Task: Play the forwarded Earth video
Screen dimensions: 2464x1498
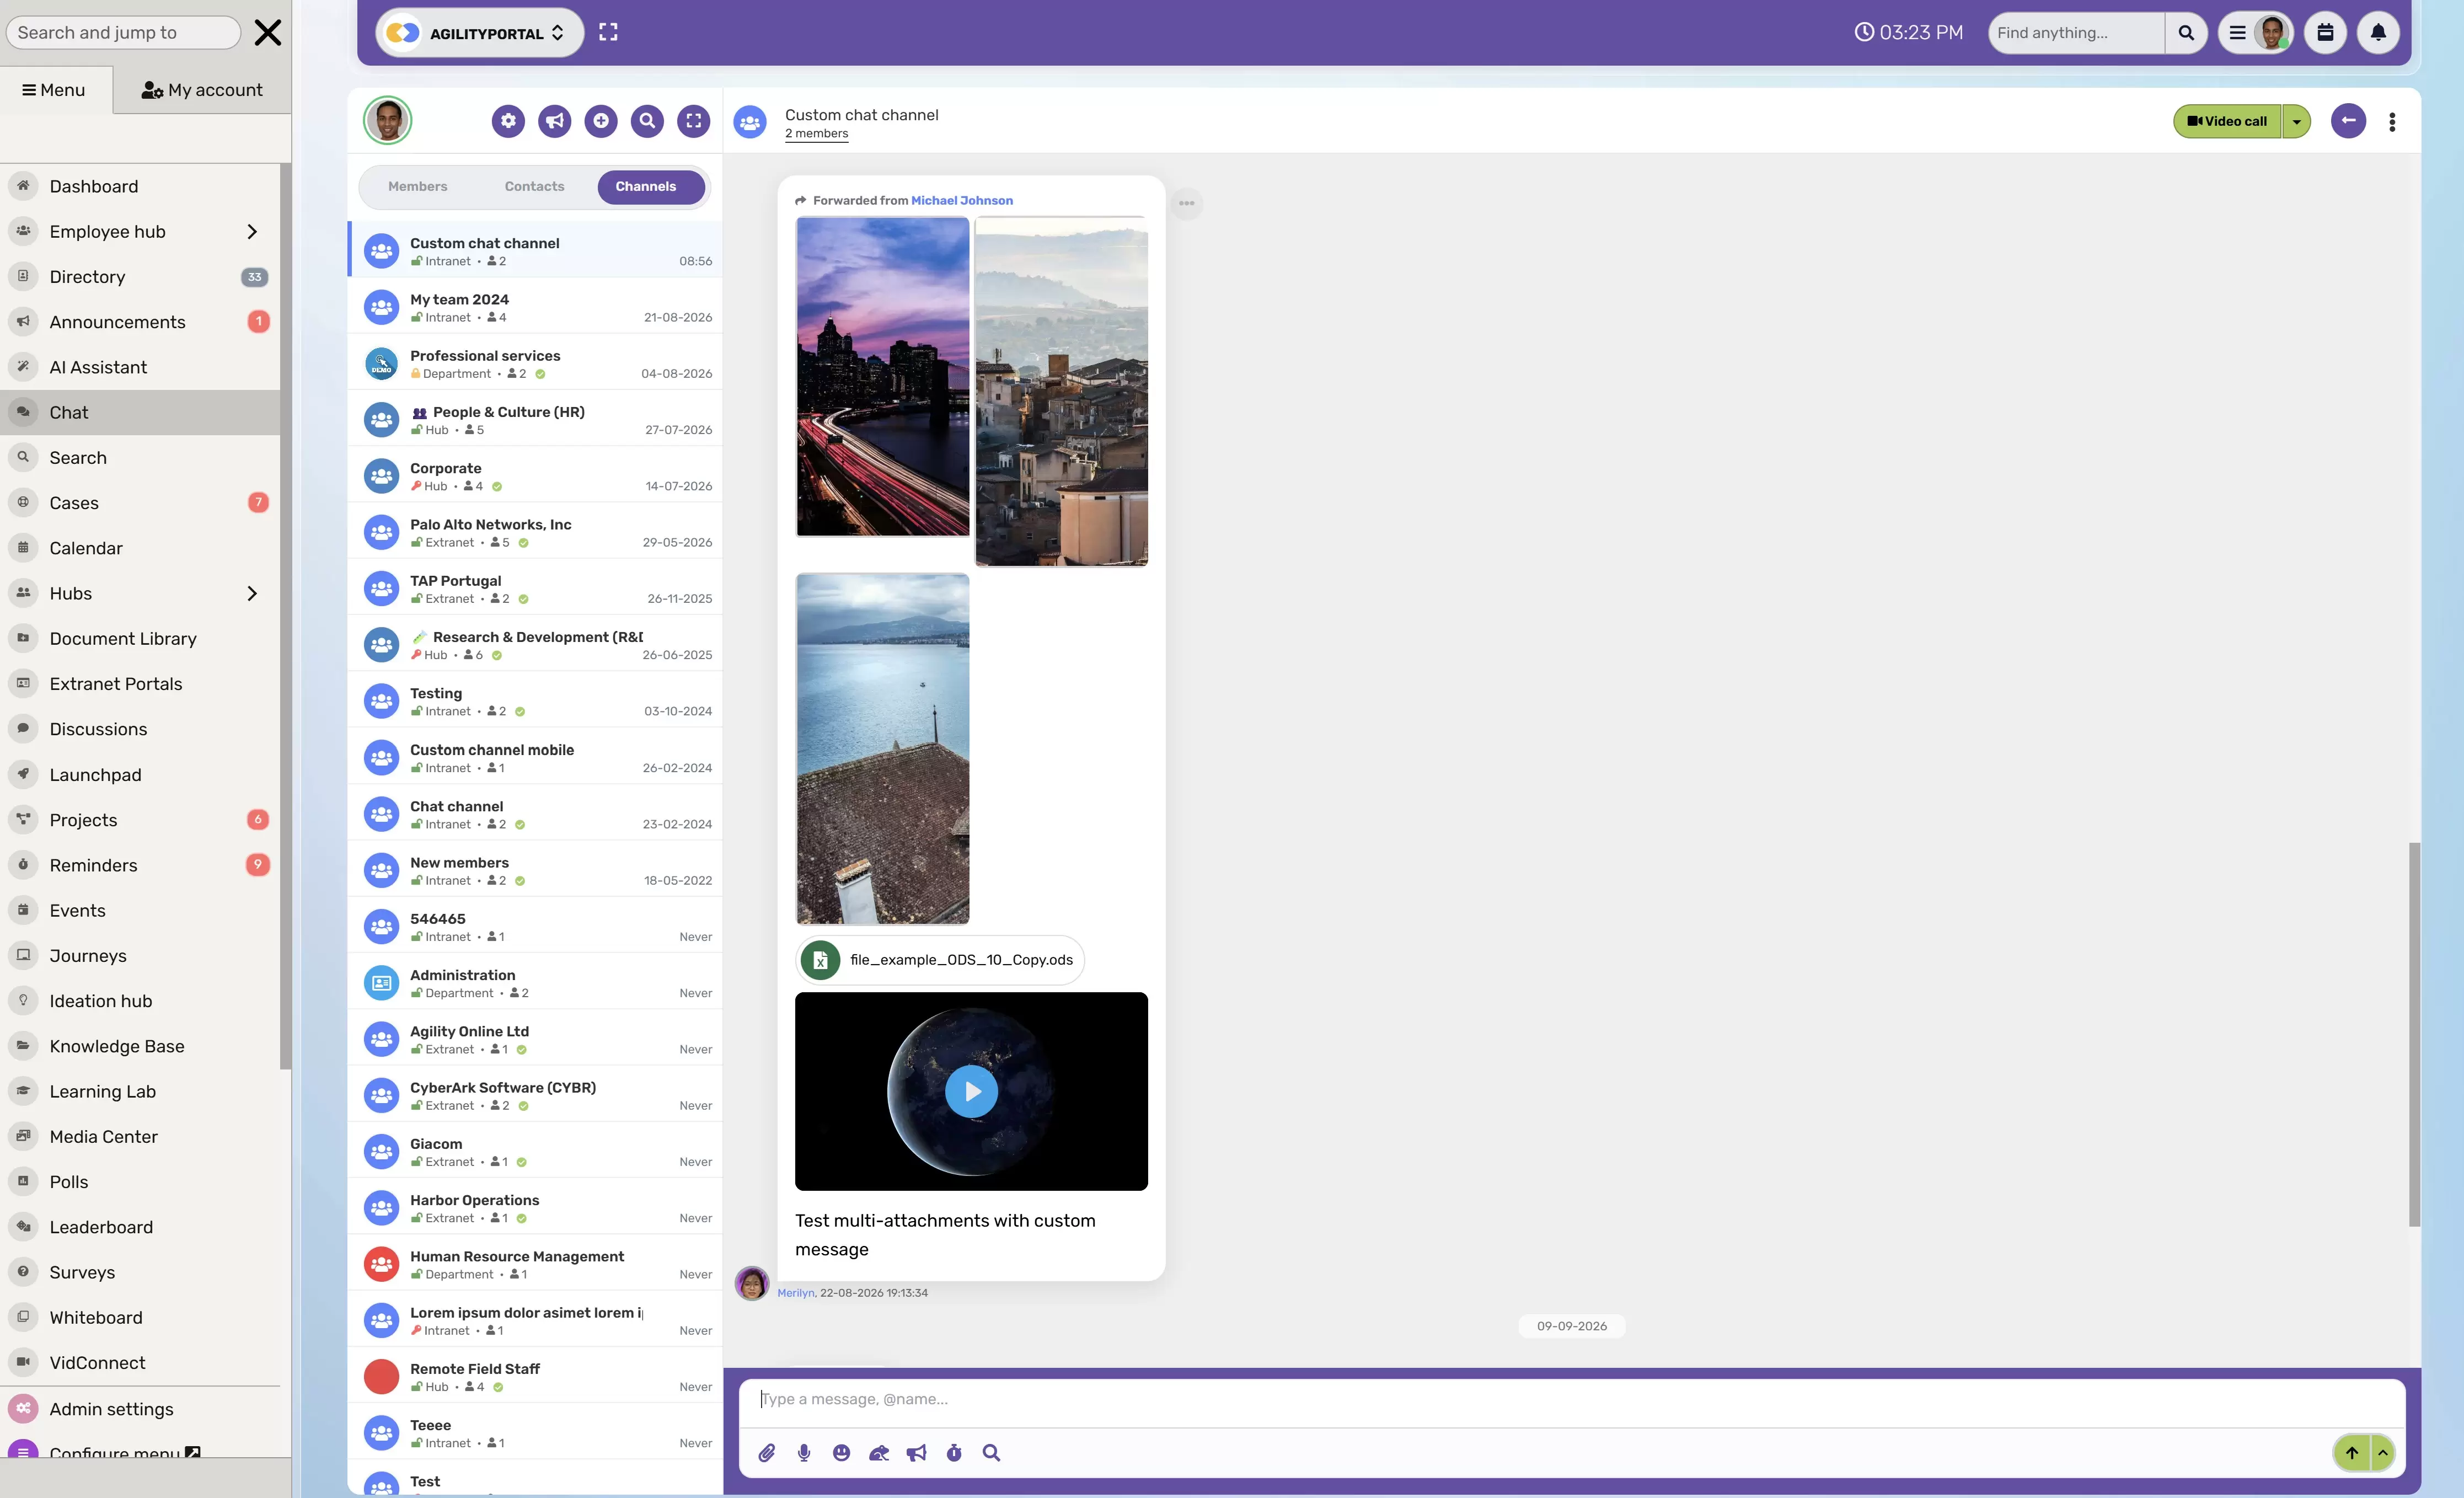Action: click(971, 1091)
